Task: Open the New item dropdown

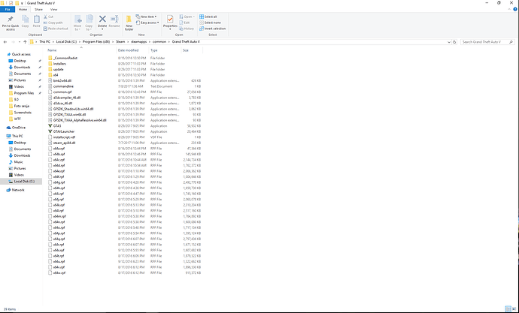Action: point(147,17)
